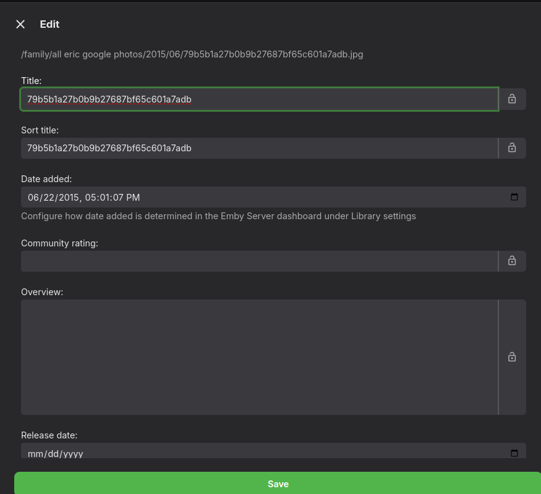This screenshot has height=494, width=541.
Task: Close the Edit dialog with the X
Action: tap(20, 24)
